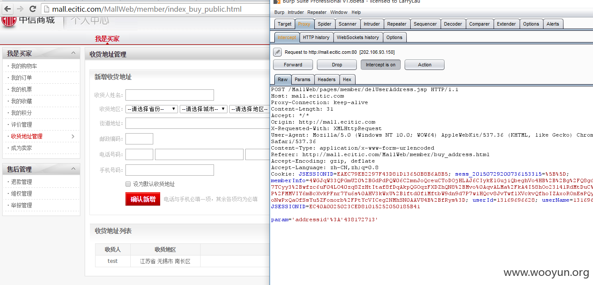Open the 我的收藏 sidebar link
Screen dimensions: 593x285
pos(21,101)
